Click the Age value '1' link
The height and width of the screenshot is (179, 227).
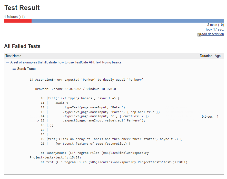[218, 117]
